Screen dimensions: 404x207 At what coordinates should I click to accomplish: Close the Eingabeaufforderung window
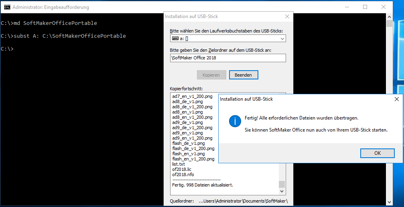pos(384,7)
